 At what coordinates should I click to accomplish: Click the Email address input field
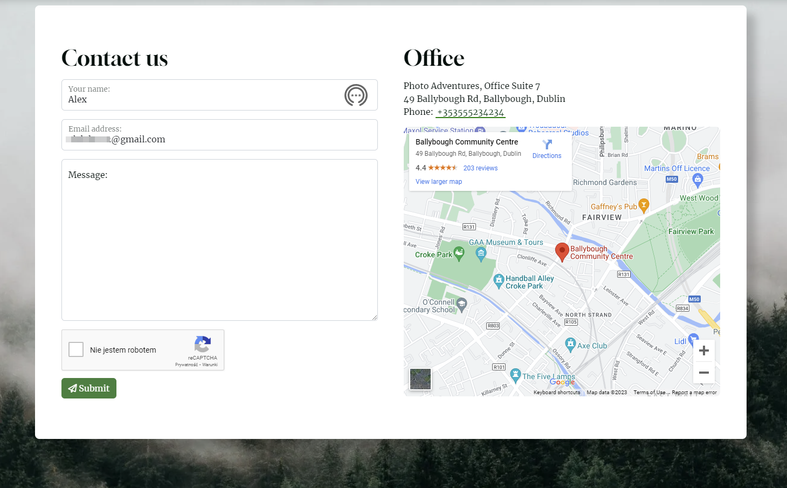pyautogui.click(x=219, y=135)
